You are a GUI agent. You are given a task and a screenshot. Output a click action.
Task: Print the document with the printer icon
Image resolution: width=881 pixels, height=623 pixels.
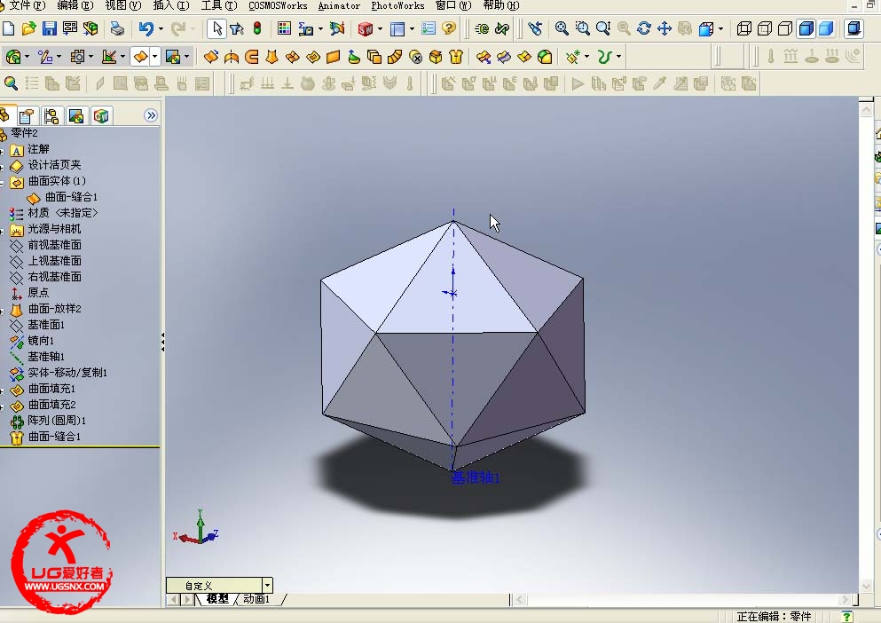click(x=117, y=28)
